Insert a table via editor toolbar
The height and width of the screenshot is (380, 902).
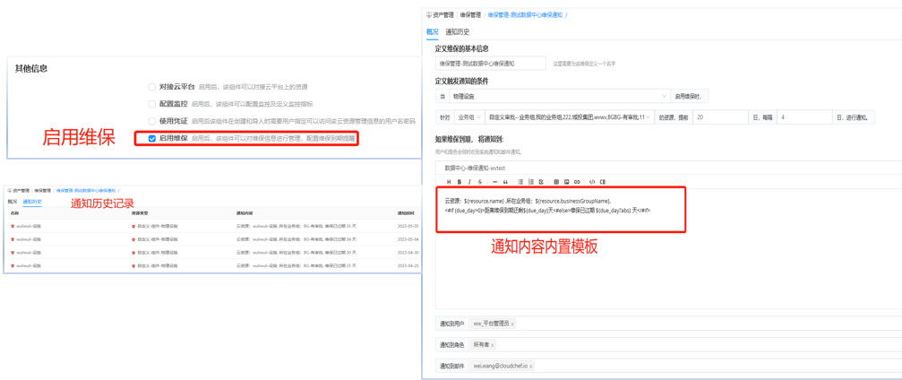click(556, 181)
